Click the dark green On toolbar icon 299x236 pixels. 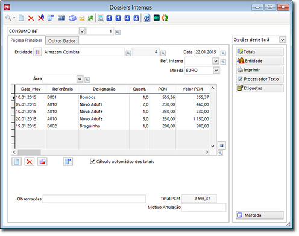click(x=157, y=18)
